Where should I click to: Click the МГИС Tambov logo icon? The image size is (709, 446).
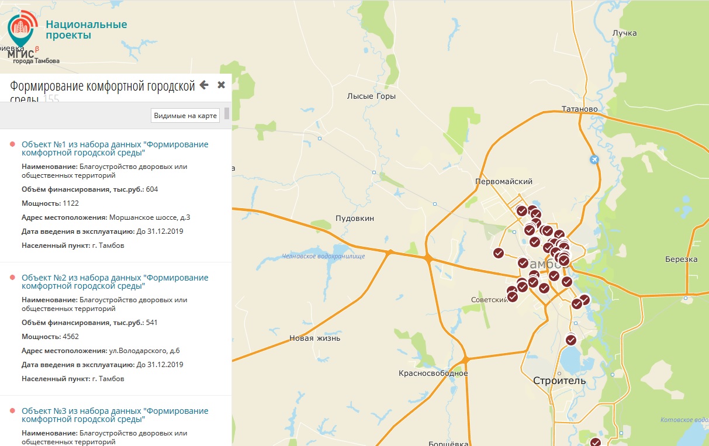pos(22,28)
